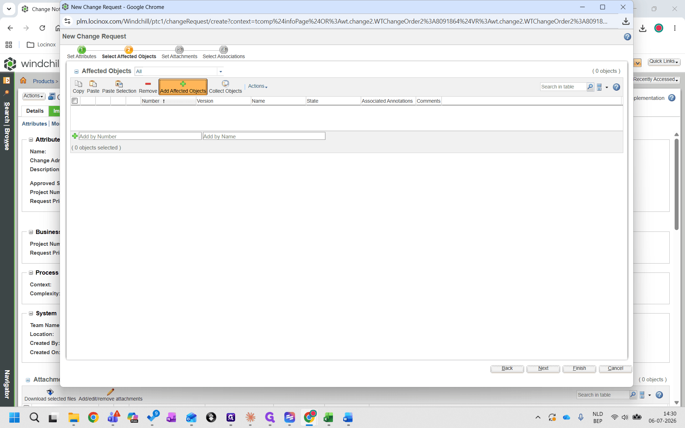
Task: Open Windchill home icon in background window
Action: click(23, 81)
